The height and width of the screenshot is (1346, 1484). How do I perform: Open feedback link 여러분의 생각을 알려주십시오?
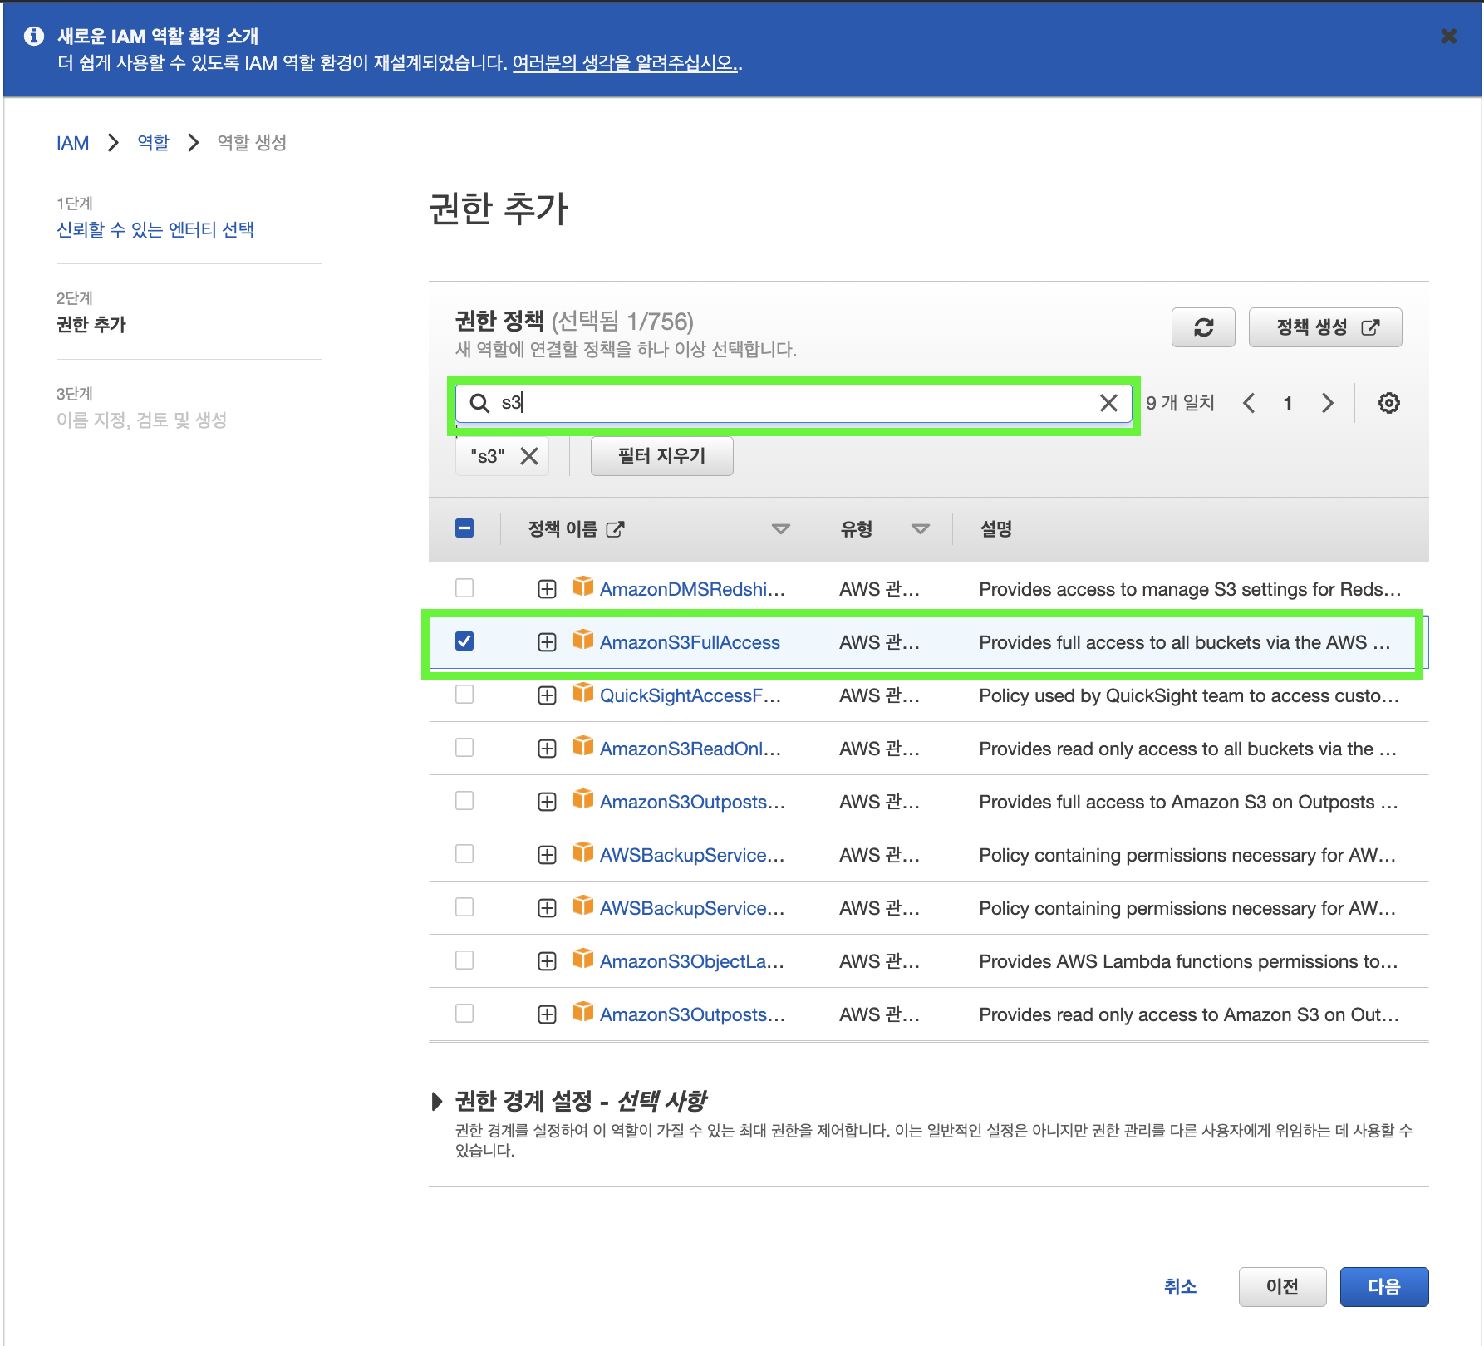(x=625, y=63)
